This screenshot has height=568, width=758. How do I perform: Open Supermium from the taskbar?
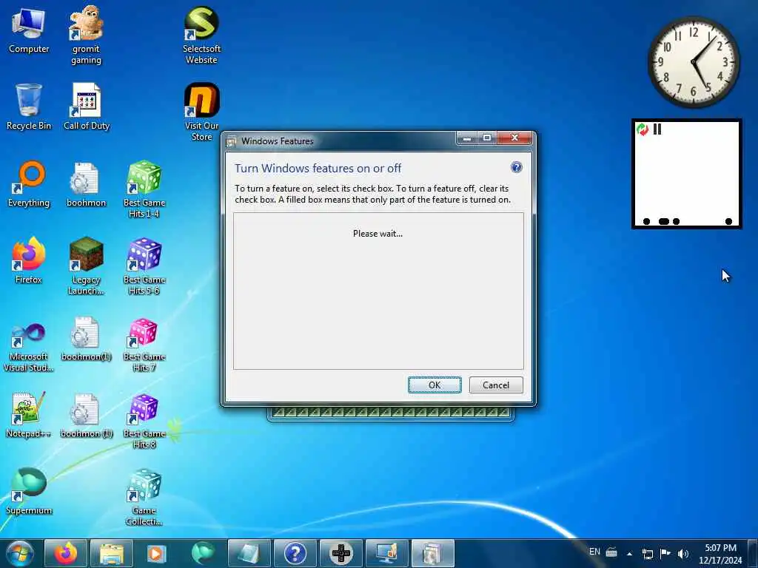[x=203, y=553]
